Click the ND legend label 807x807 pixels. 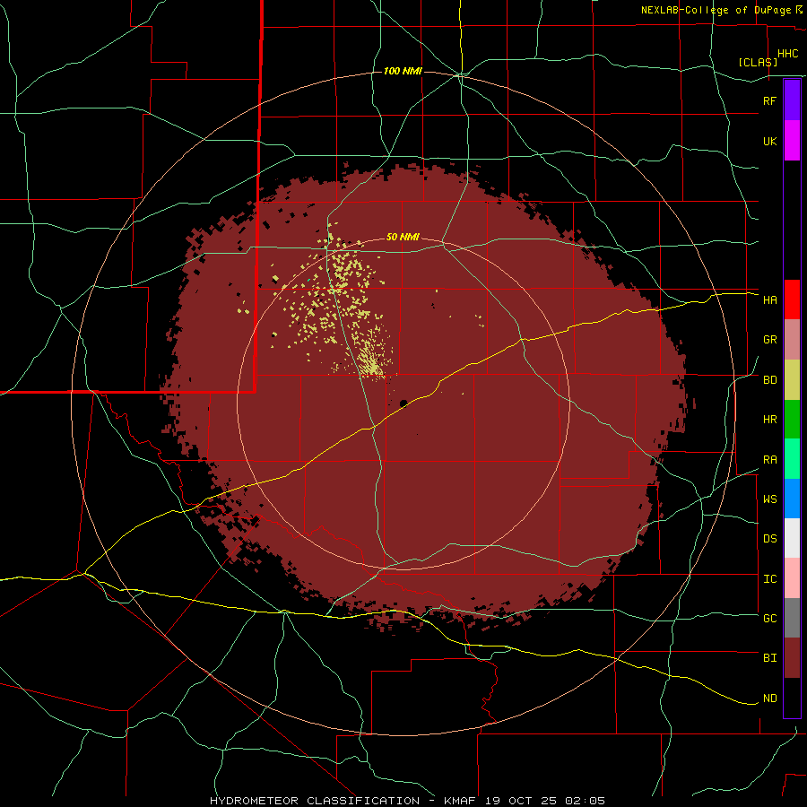(769, 699)
